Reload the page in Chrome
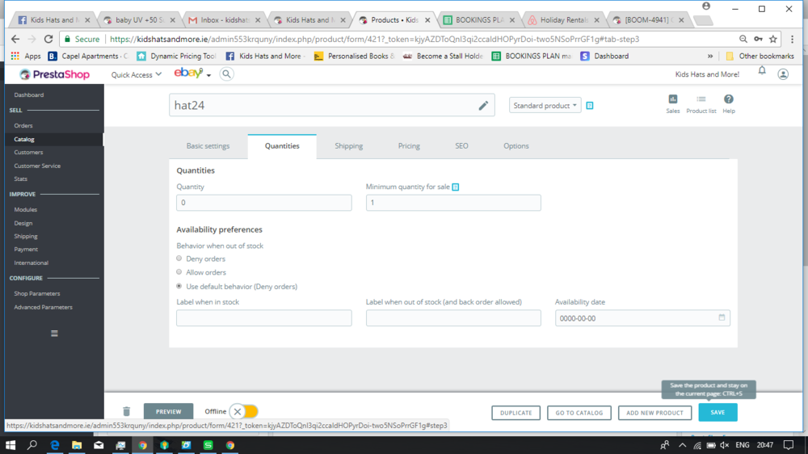 coord(48,39)
